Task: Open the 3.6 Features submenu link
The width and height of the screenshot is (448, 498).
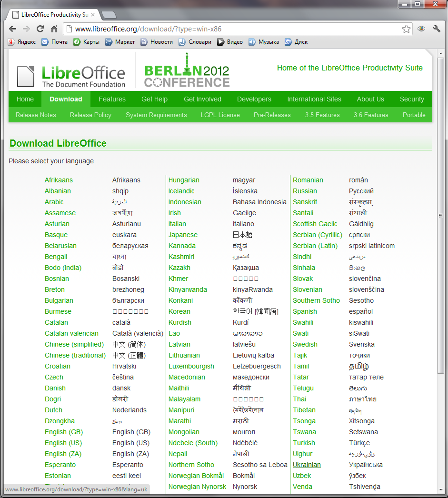Action: (x=371, y=115)
